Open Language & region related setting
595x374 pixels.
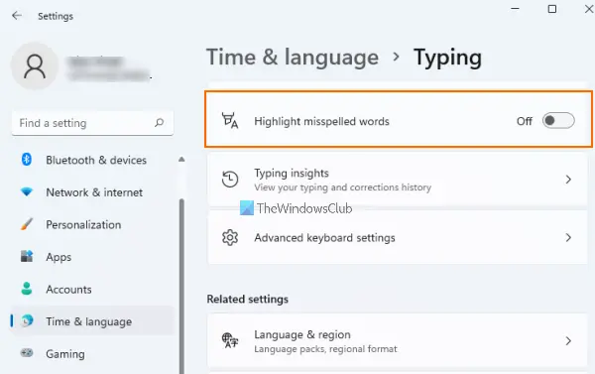398,341
